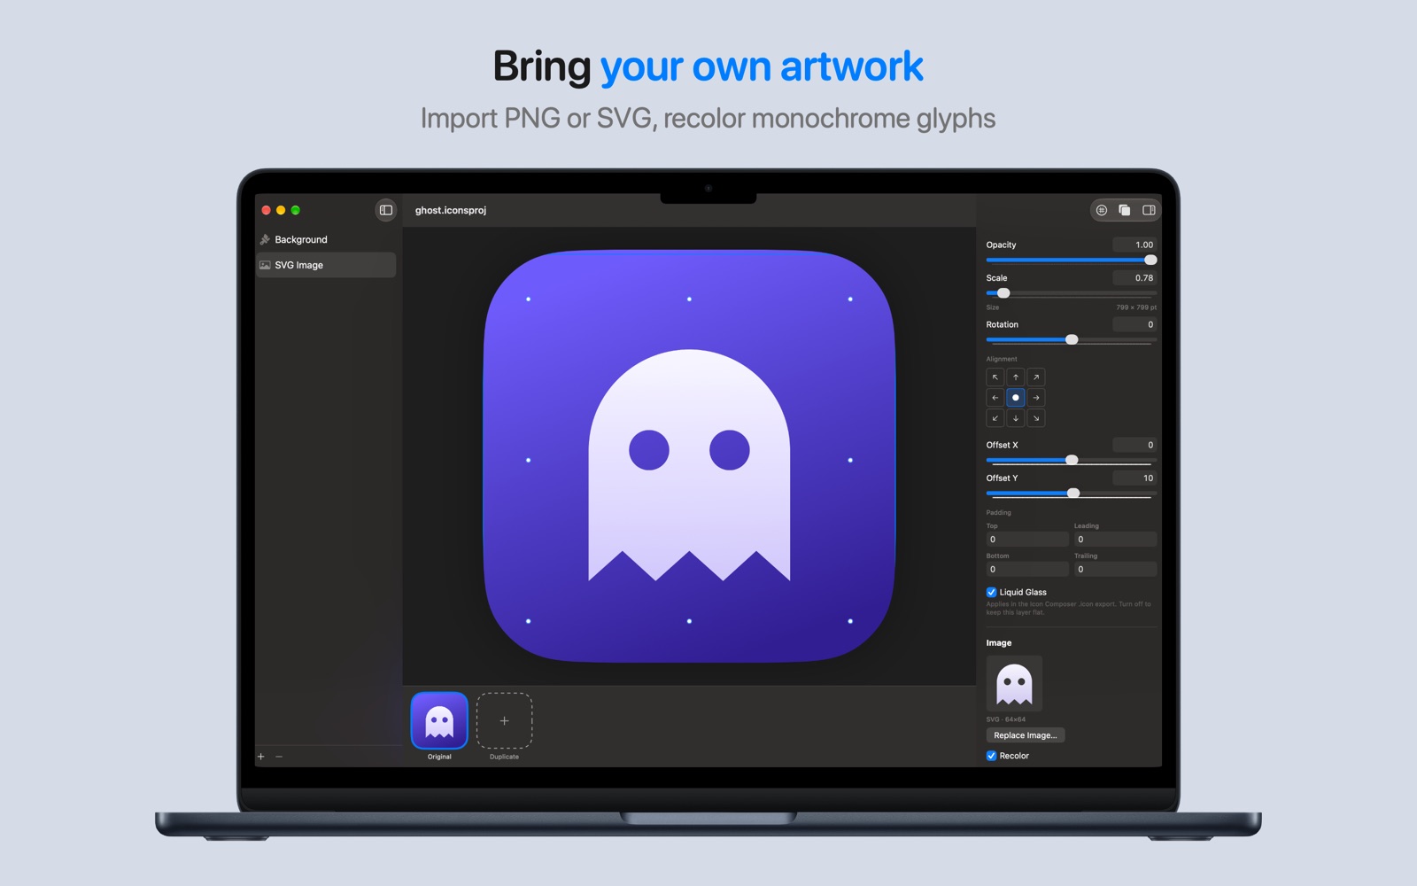Click the Rotation slider handle
Image resolution: width=1417 pixels, height=886 pixels.
pos(1072,339)
